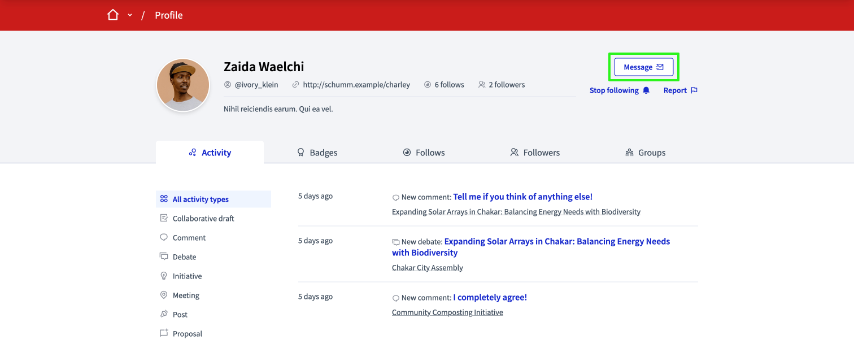Click the Meeting location pin icon
Screen dimensions: 854x348
(164, 295)
